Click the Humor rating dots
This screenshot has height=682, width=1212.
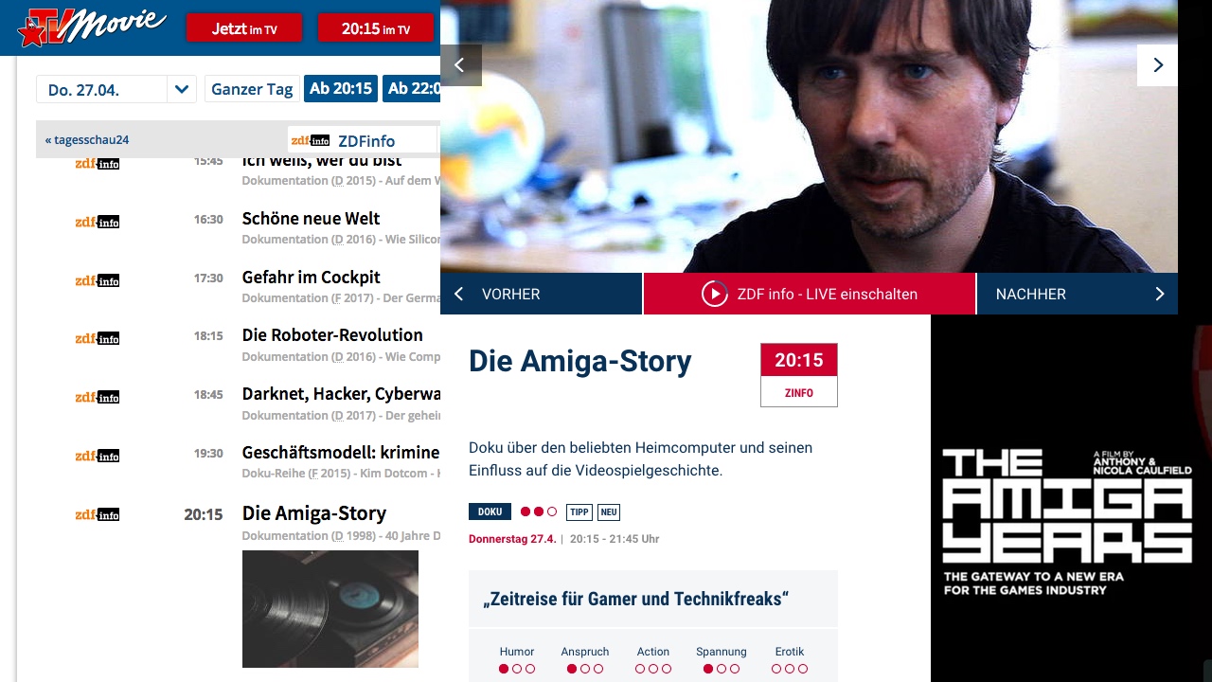(x=517, y=669)
